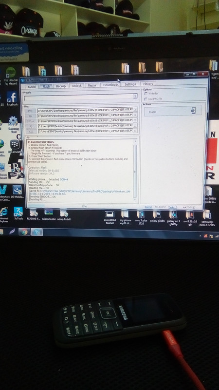Open the BlackBerry calculator desktop icon
Image resolution: width=219 pixels, height=390 pixels.
pos(15,147)
